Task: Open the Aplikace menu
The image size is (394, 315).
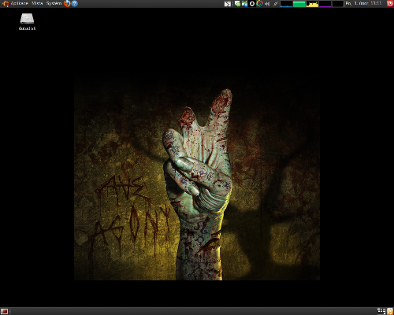Action: (x=19, y=3)
